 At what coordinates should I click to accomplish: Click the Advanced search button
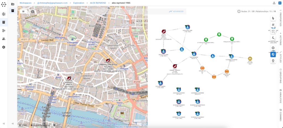pos(176,11)
